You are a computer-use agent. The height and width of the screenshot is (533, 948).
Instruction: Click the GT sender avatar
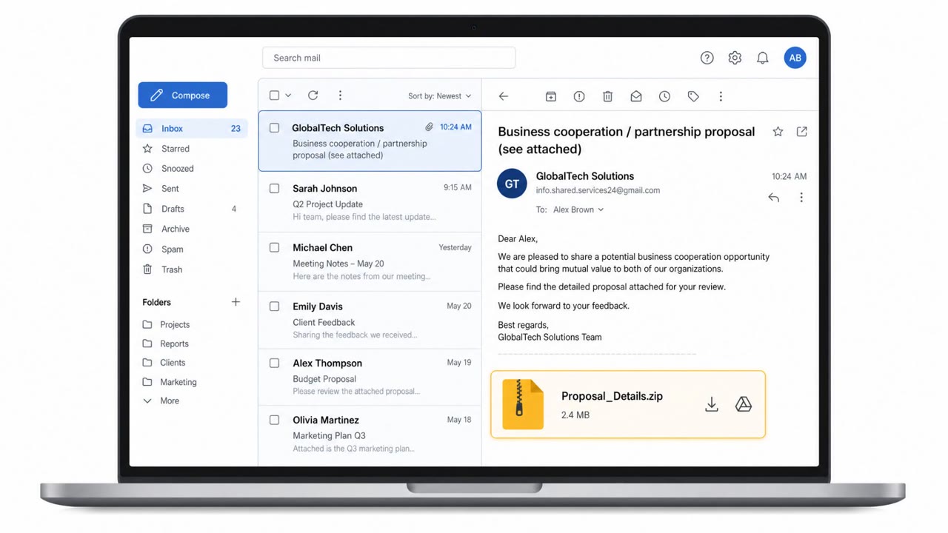512,184
